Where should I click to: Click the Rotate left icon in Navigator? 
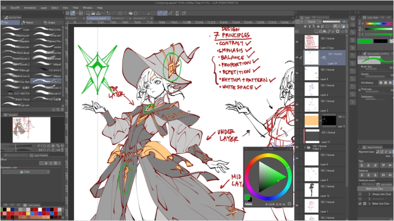click(44, 150)
